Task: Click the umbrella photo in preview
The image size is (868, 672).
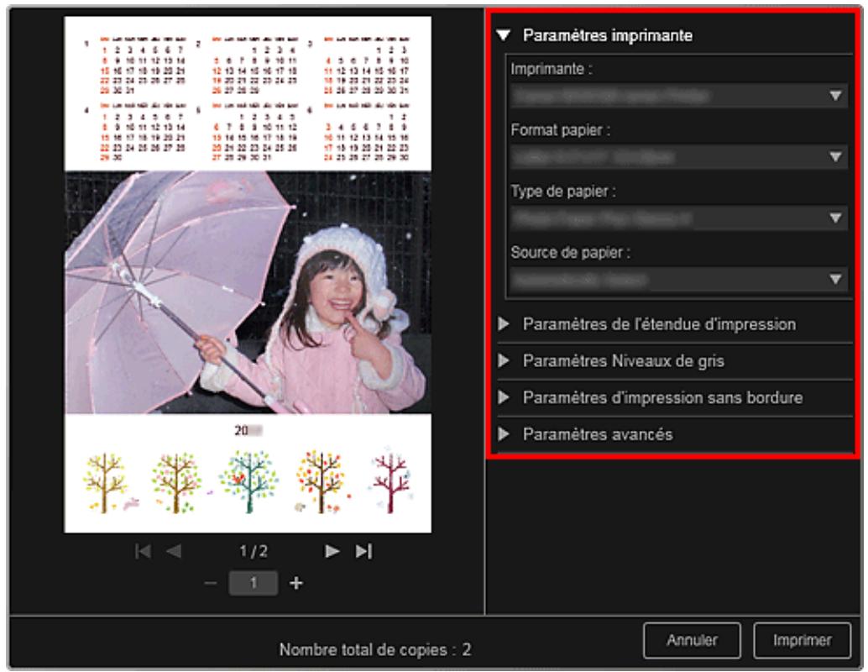Action: point(248,292)
